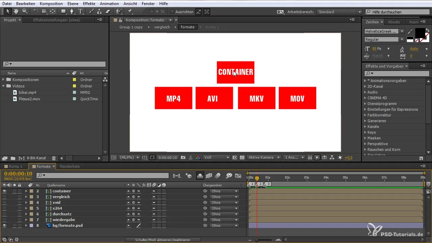
Task: Switch to the Renderliste tab
Action: 70,166
